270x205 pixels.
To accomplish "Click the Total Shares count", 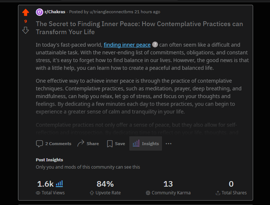I will coord(231,184).
